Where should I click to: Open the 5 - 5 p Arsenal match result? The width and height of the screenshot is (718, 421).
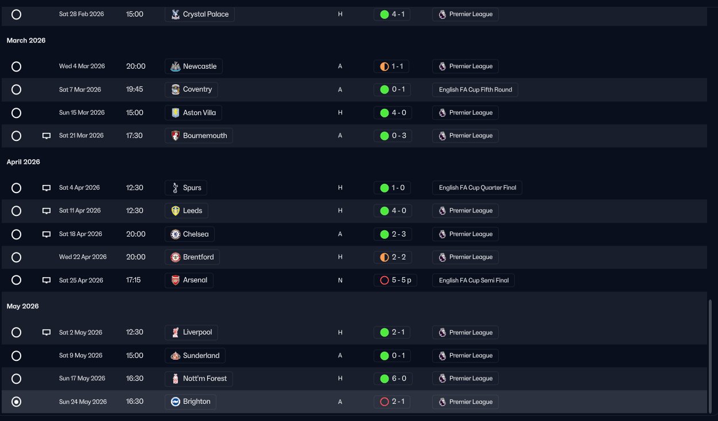pyautogui.click(x=396, y=281)
